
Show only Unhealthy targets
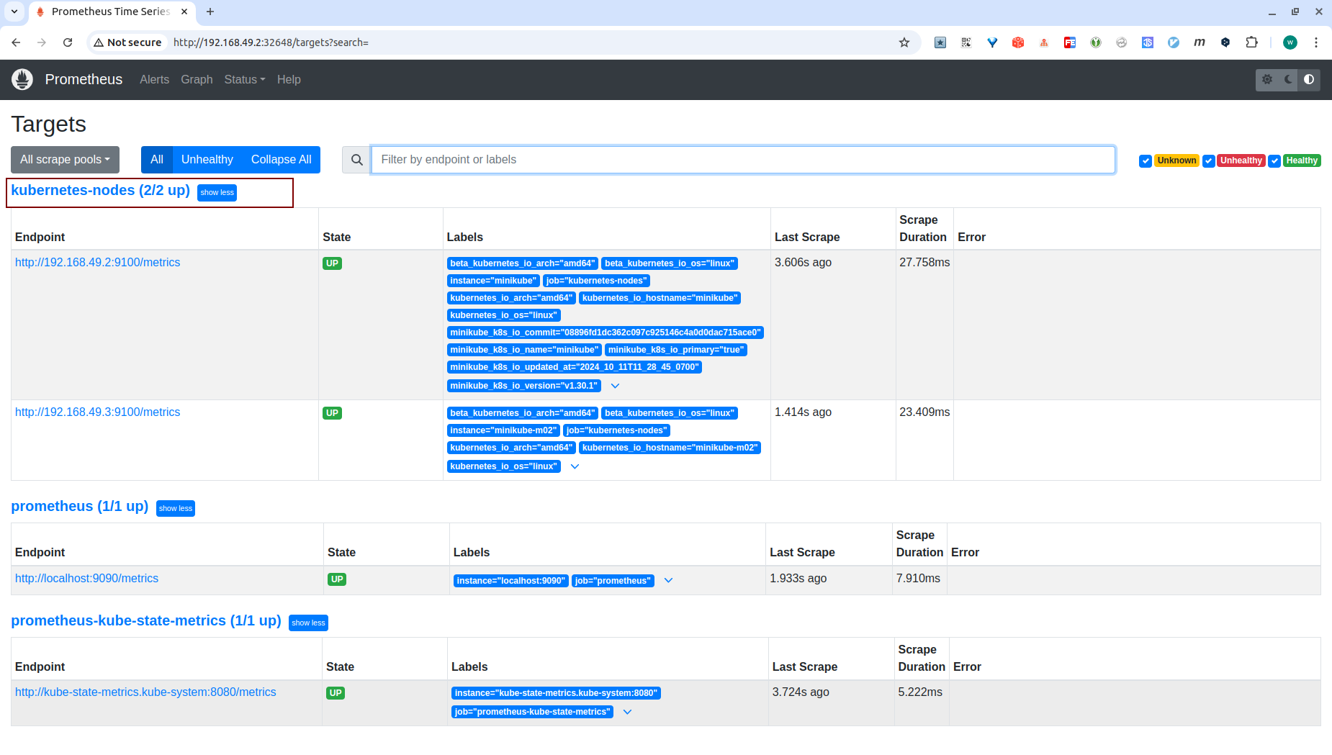207,160
